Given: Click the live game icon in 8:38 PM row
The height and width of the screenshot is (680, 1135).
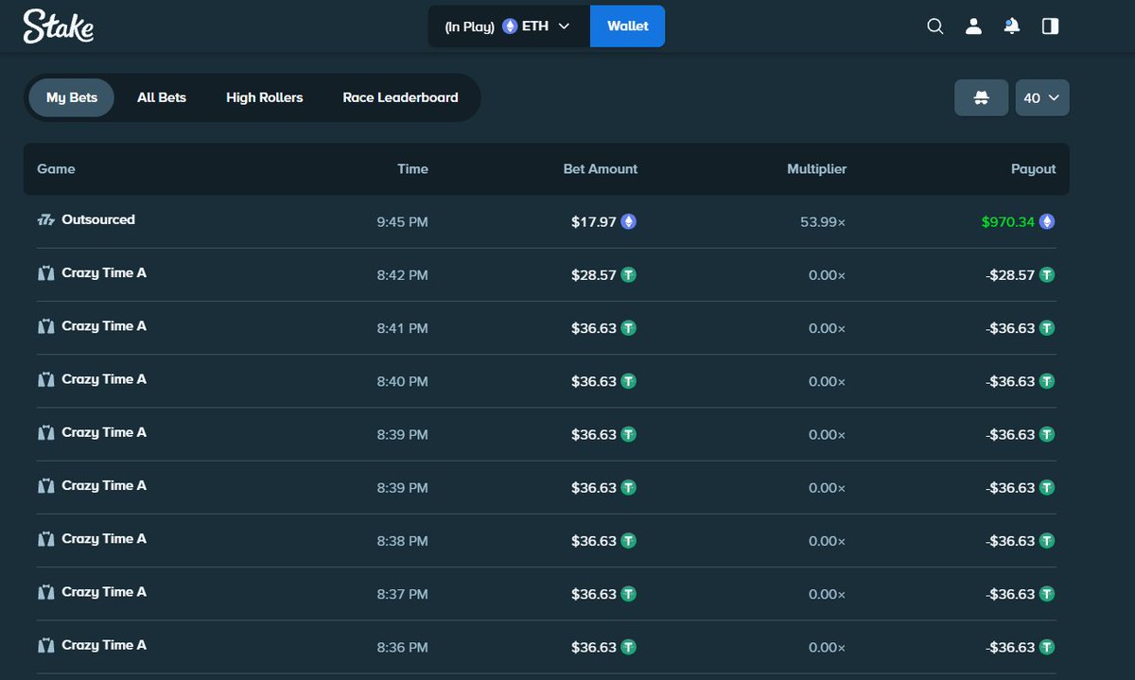Looking at the screenshot, I should (45, 539).
